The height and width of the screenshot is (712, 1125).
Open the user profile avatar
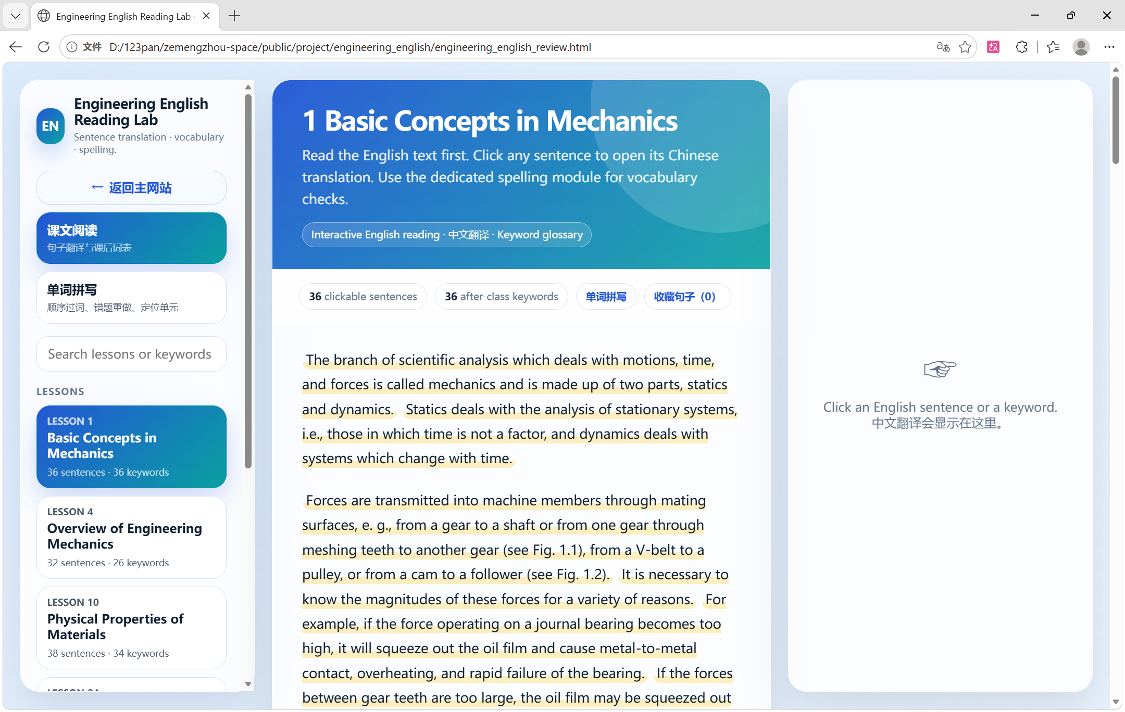pos(1081,47)
